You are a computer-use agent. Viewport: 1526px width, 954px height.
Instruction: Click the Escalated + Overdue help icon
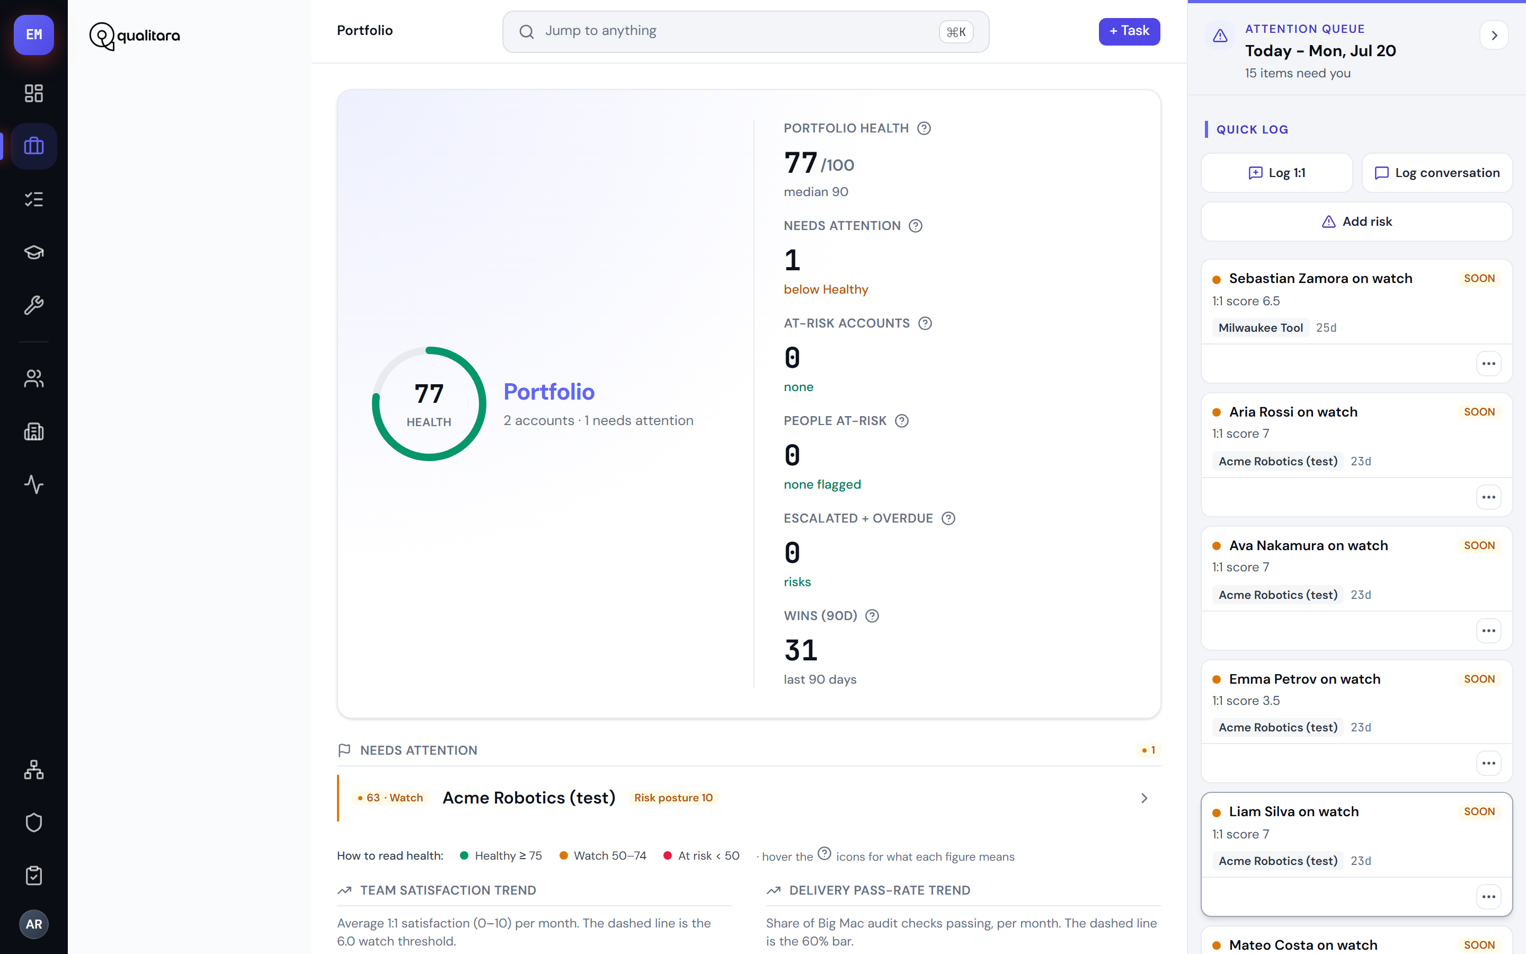[x=948, y=518]
